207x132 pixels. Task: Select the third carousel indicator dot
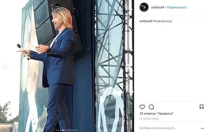point(61,130)
